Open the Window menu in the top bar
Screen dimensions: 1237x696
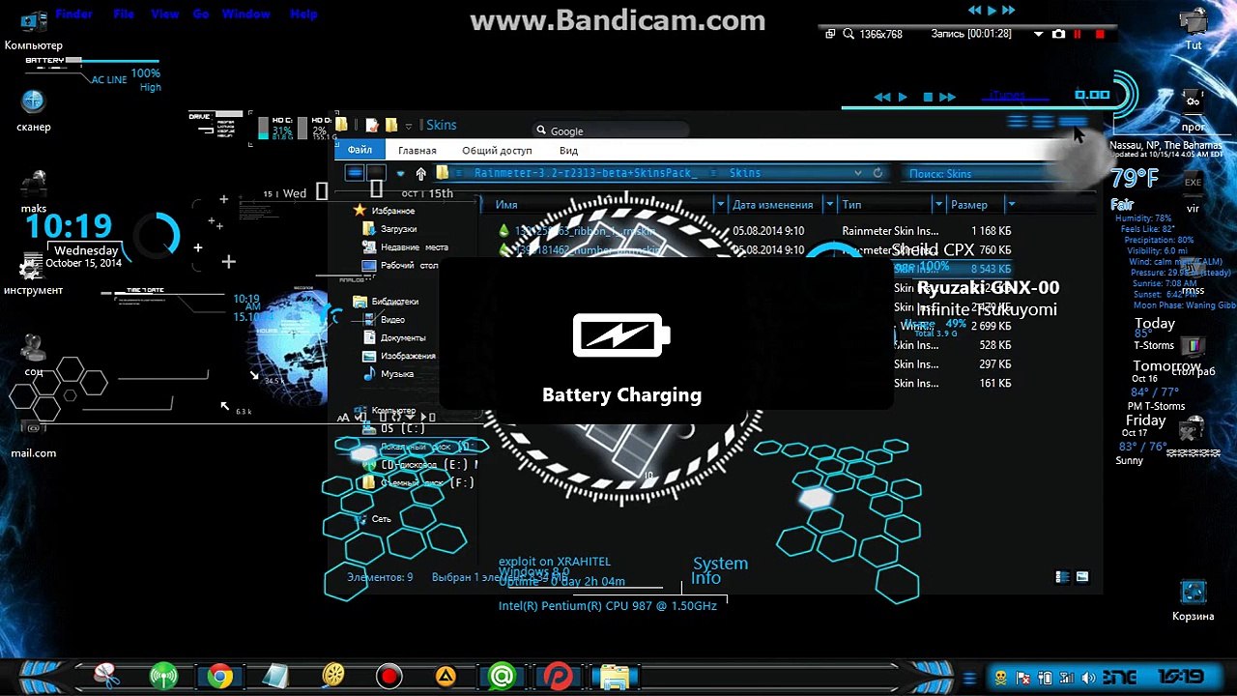[245, 14]
